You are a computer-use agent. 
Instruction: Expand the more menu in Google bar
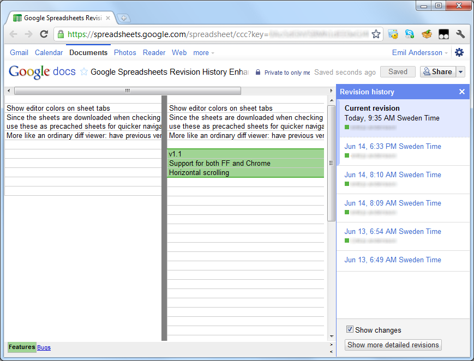(203, 52)
